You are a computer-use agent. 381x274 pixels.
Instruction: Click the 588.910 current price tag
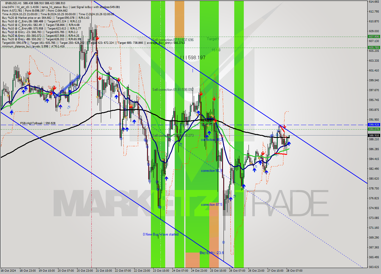(374, 135)
